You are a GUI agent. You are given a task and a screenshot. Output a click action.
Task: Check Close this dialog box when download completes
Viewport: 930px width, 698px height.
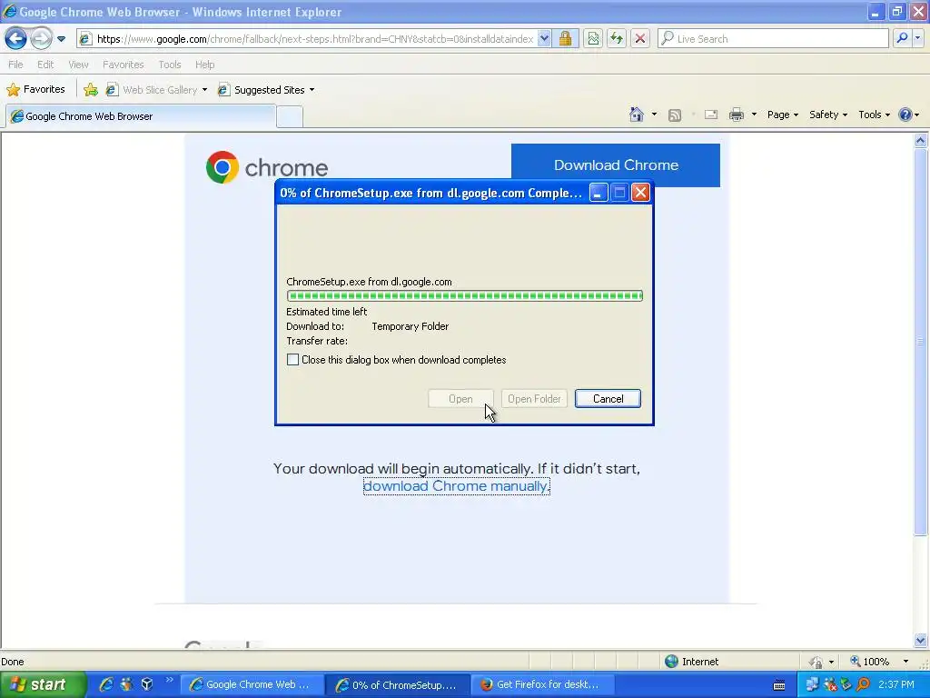292,360
